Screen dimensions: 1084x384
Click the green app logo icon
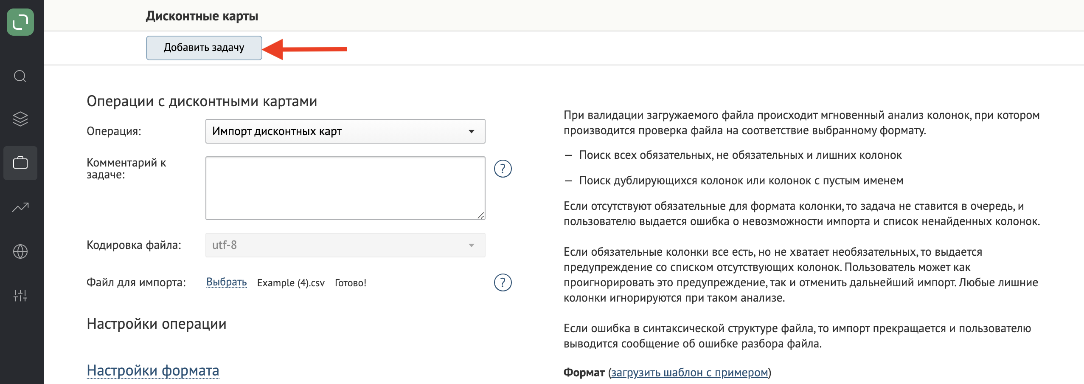click(x=20, y=22)
